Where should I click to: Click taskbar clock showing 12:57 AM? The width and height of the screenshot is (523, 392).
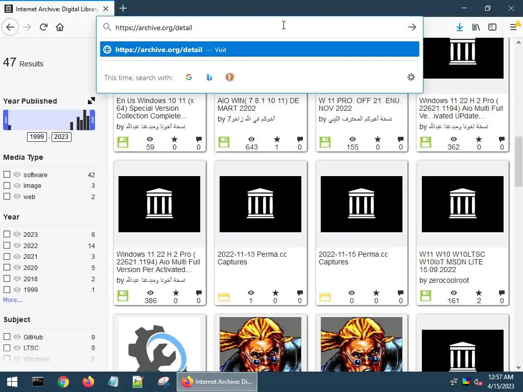pyautogui.click(x=501, y=382)
